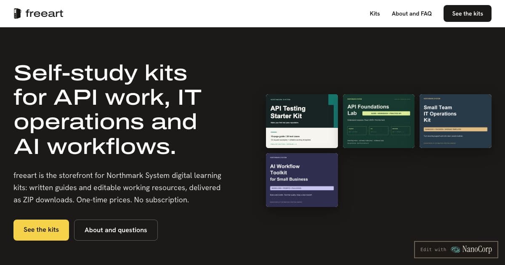Click the About and questions button
The image size is (505, 265).
click(116, 230)
